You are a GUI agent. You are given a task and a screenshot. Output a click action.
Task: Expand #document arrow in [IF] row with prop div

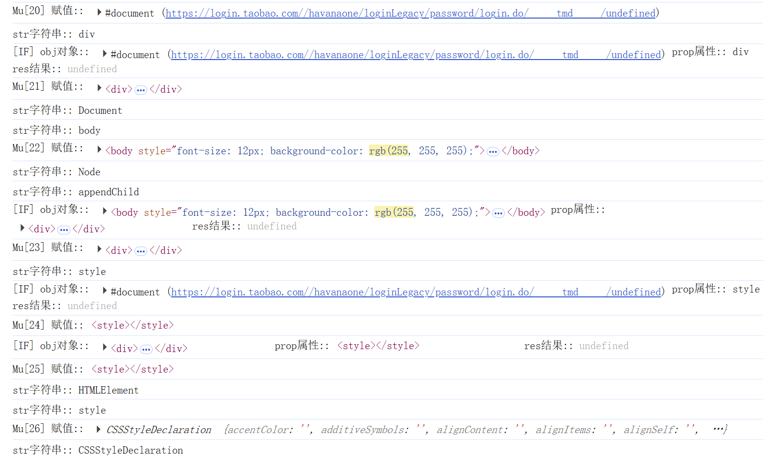coord(105,54)
